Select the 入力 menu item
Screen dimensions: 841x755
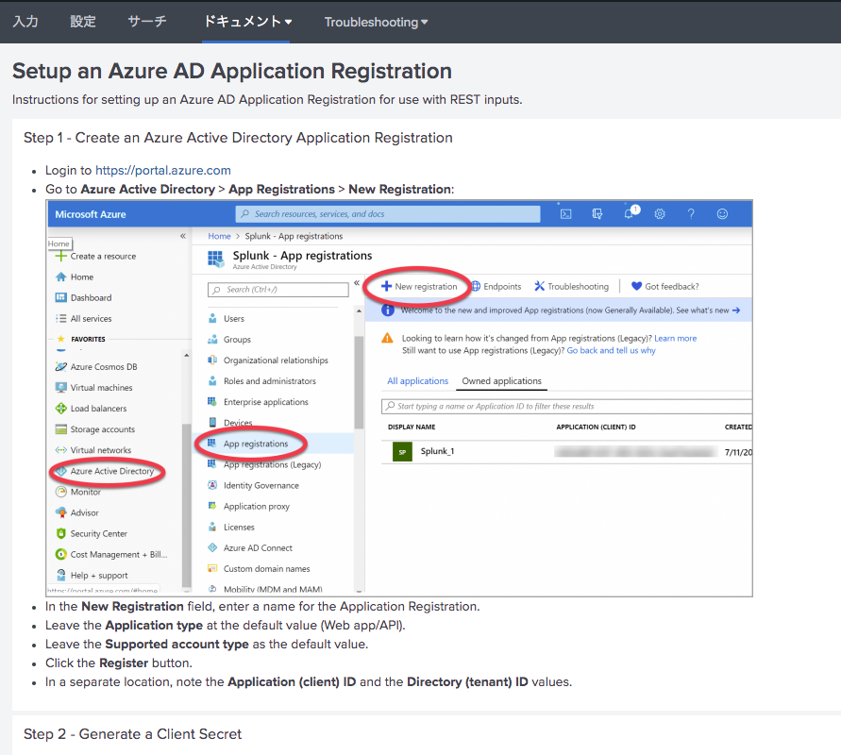25,21
